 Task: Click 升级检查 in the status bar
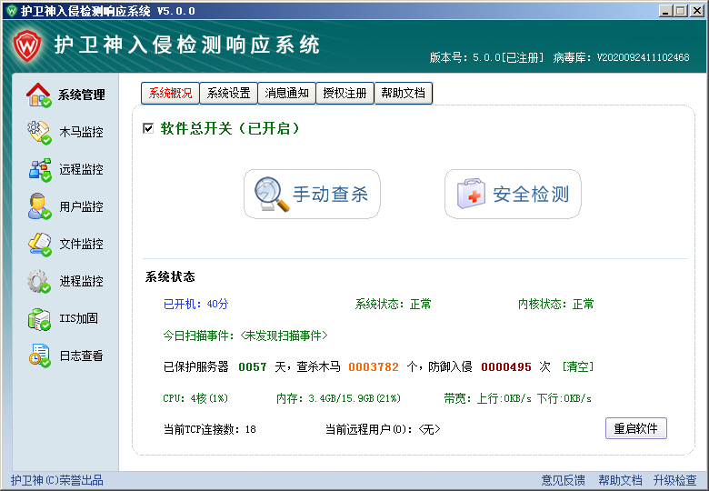(674, 480)
